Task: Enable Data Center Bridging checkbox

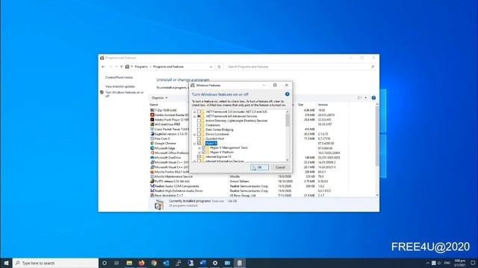Action: pos(199,130)
